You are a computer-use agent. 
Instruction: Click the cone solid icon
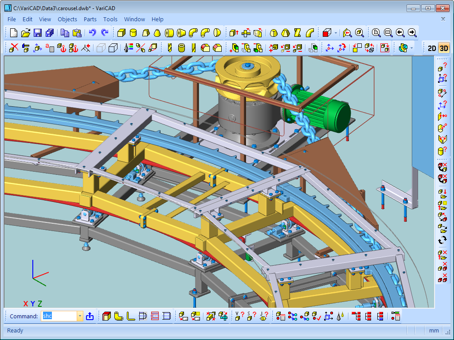pyautogui.click(x=157, y=33)
